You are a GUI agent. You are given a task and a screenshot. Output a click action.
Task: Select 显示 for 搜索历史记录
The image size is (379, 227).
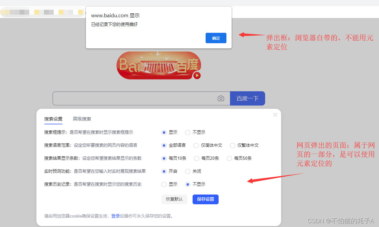pyautogui.click(x=164, y=184)
